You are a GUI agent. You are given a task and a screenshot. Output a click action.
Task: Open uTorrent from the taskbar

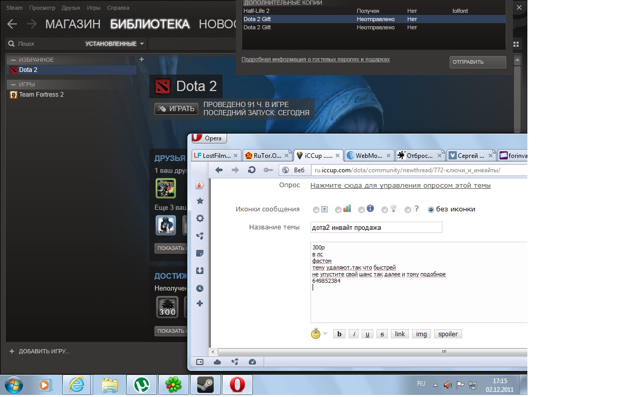point(141,385)
